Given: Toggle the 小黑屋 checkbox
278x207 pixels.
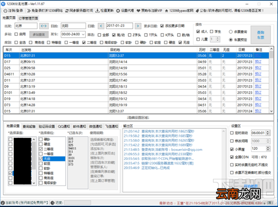Looking at the screenshot, I should click(232, 149).
